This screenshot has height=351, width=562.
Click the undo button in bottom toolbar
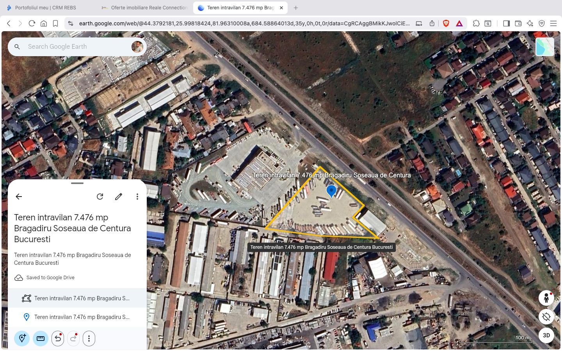tap(58, 339)
